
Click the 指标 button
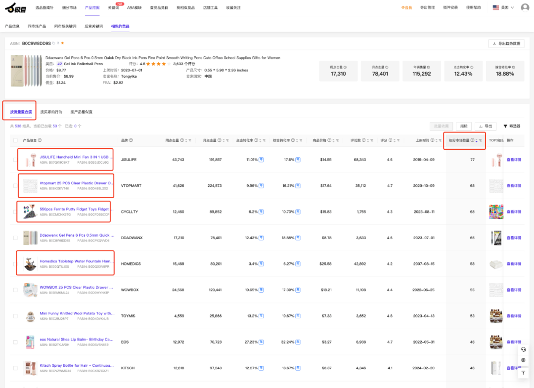464,126
